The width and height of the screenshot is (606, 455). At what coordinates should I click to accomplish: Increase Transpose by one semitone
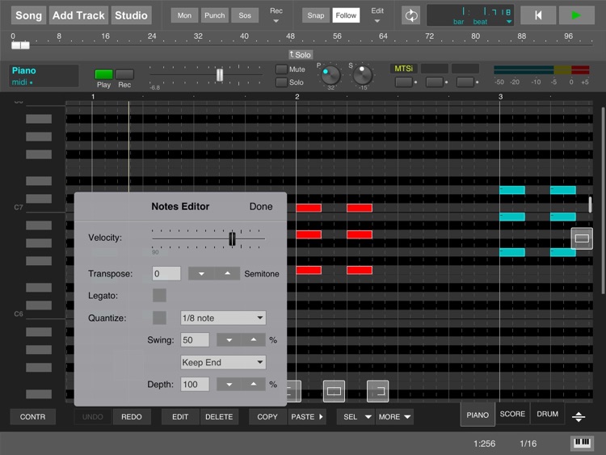click(227, 274)
